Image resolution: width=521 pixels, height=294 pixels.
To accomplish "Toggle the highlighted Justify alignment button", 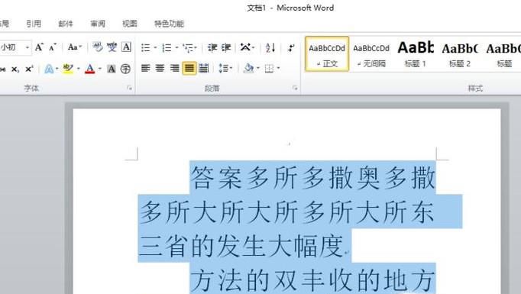I will pos(189,69).
